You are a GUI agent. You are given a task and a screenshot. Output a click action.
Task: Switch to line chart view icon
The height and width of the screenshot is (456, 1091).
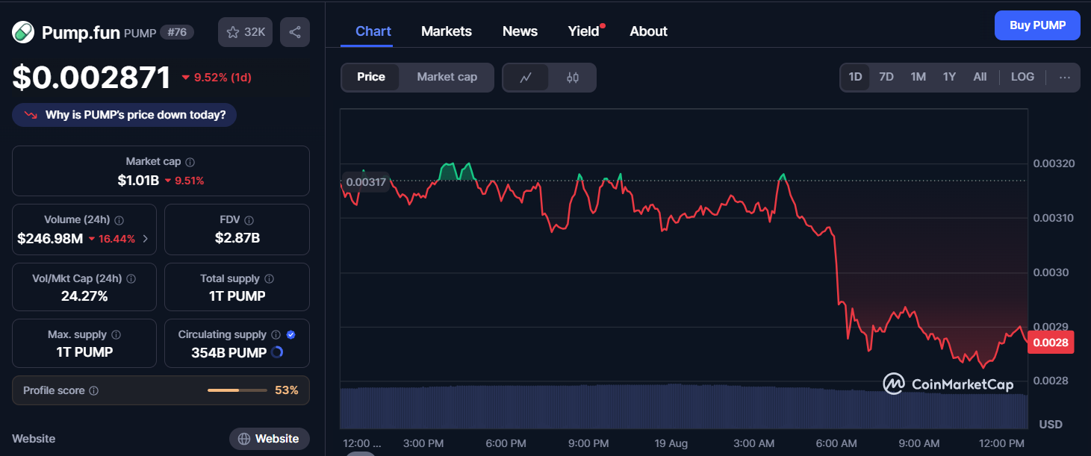point(526,77)
